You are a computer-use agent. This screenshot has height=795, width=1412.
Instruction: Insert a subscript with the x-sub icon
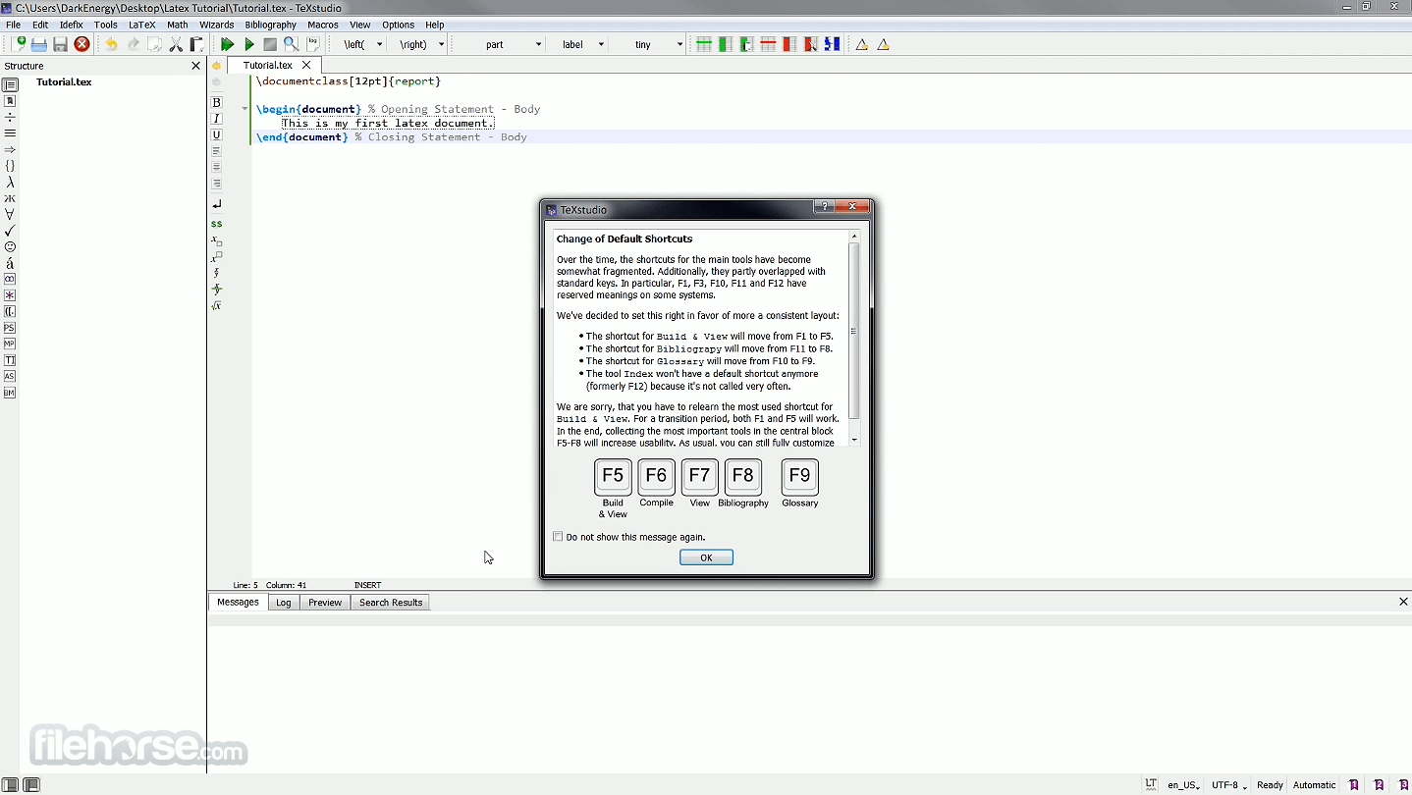(217, 240)
